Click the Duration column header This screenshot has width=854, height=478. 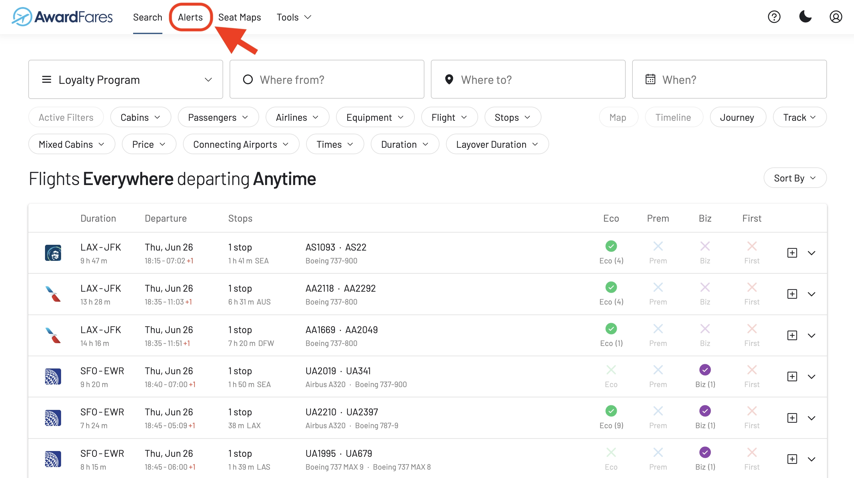point(98,218)
